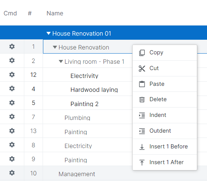Click the Name column header

[x=55, y=13]
